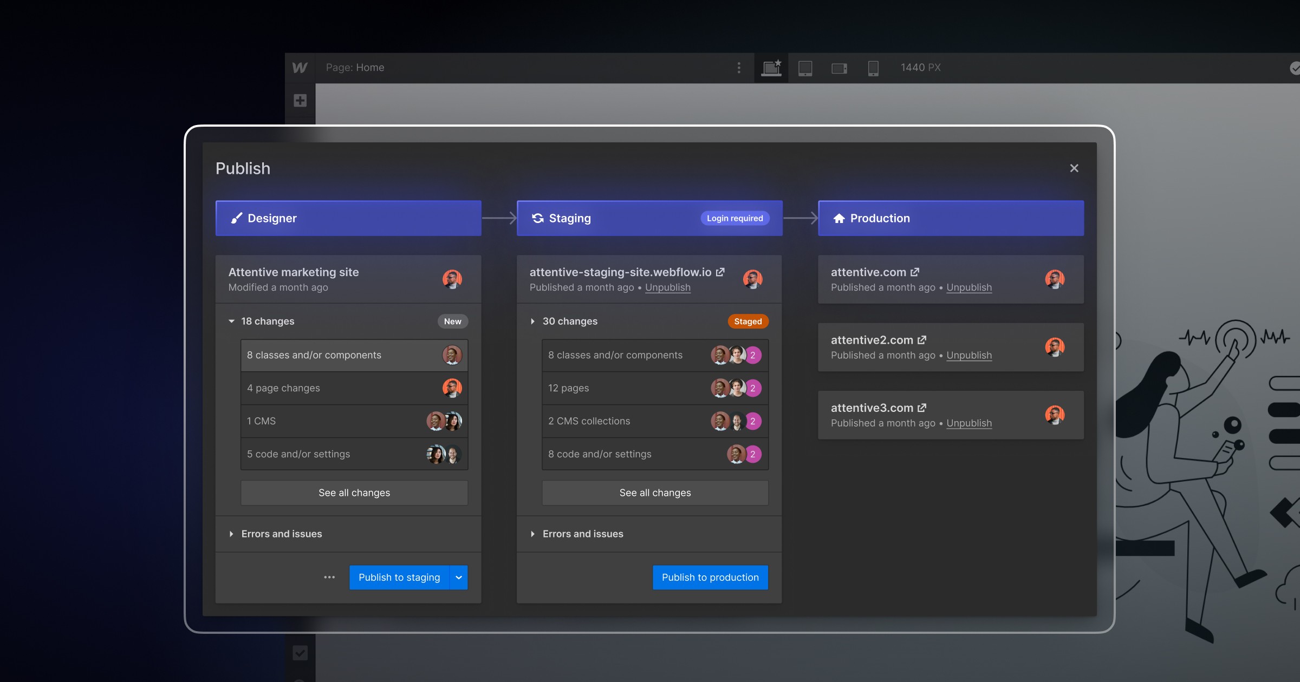Open 1 CMS row
This screenshot has width=1300, height=682.
pos(354,421)
